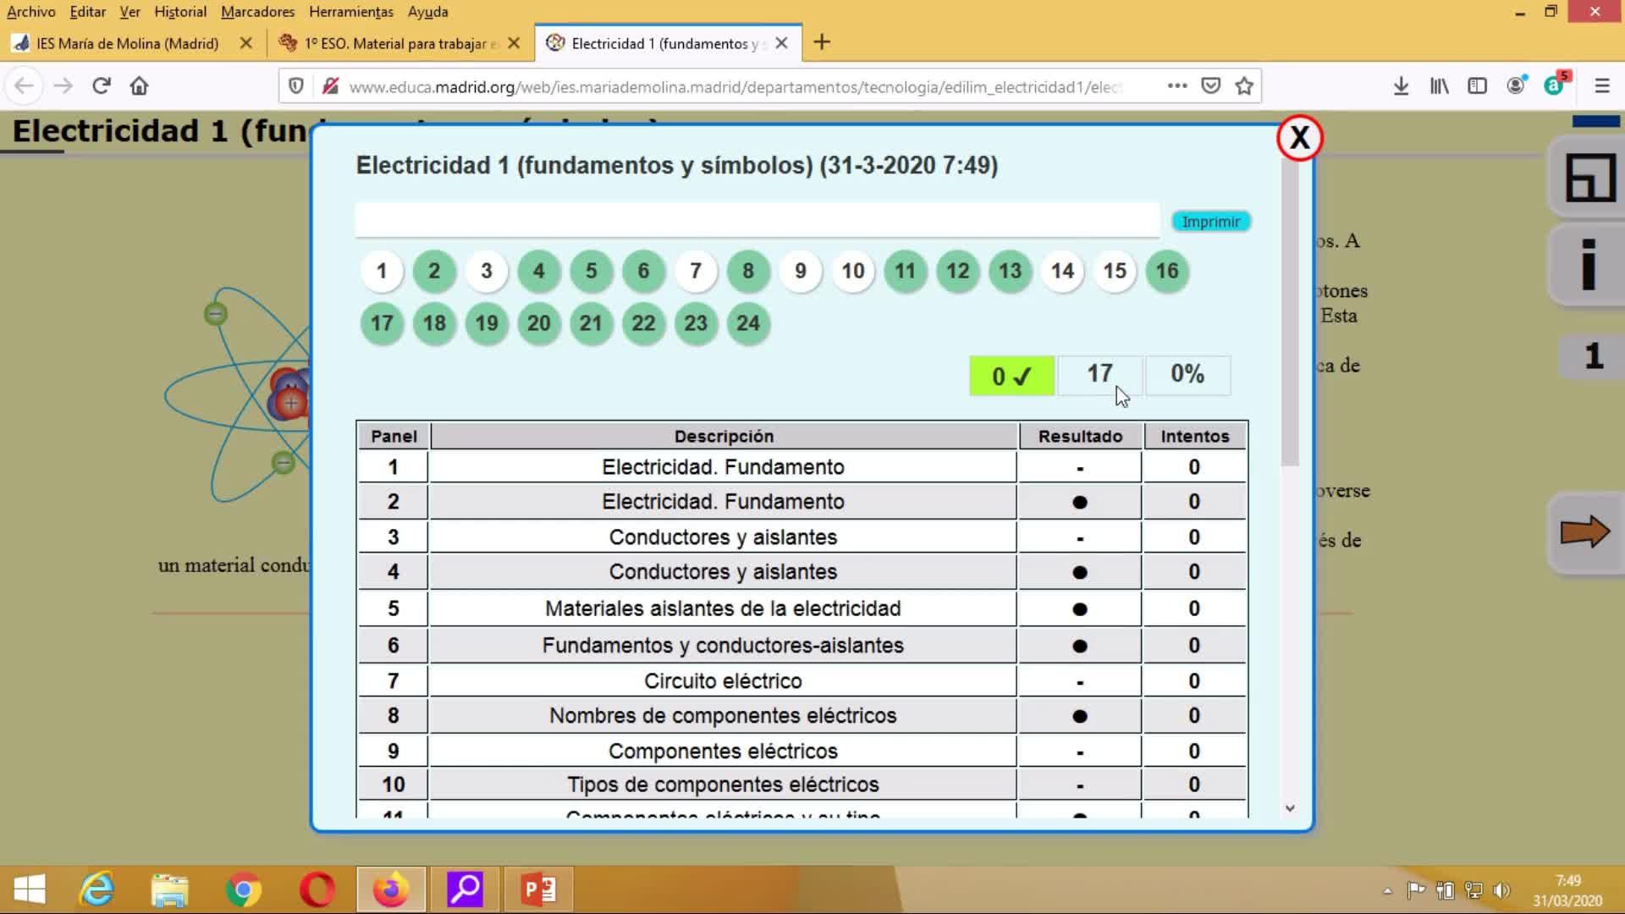
Task: Open the Firefox downloads arrow icon
Action: [1401, 86]
